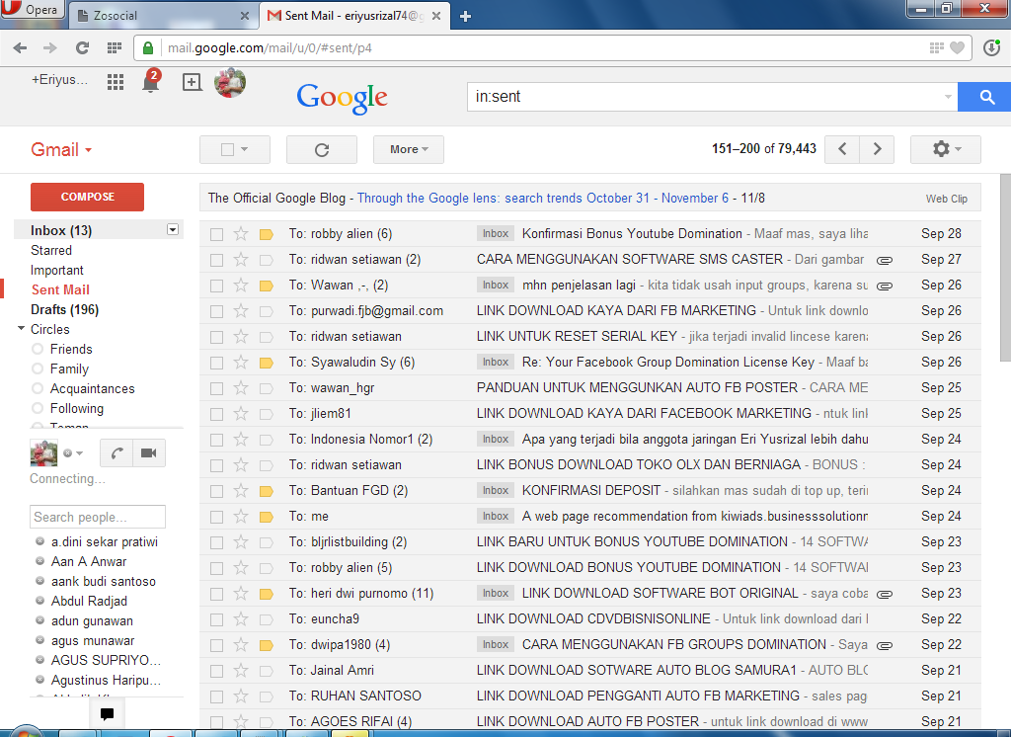Click the blue search magnifier button
Image resolution: width=1011 pixels, height=737 pixels.
coord(986,97)
